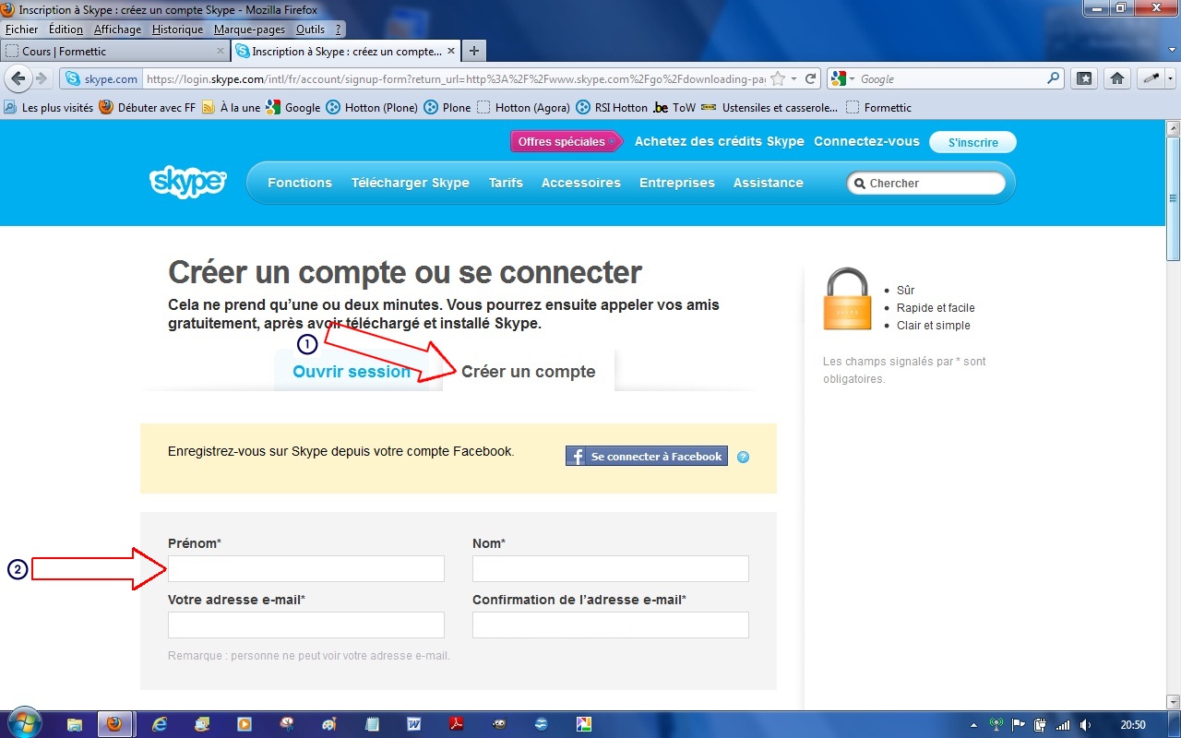The width and height of the screenshot is (1181, 738).
Task: Open the RSI Hotton bookmark
Action: 613,107
